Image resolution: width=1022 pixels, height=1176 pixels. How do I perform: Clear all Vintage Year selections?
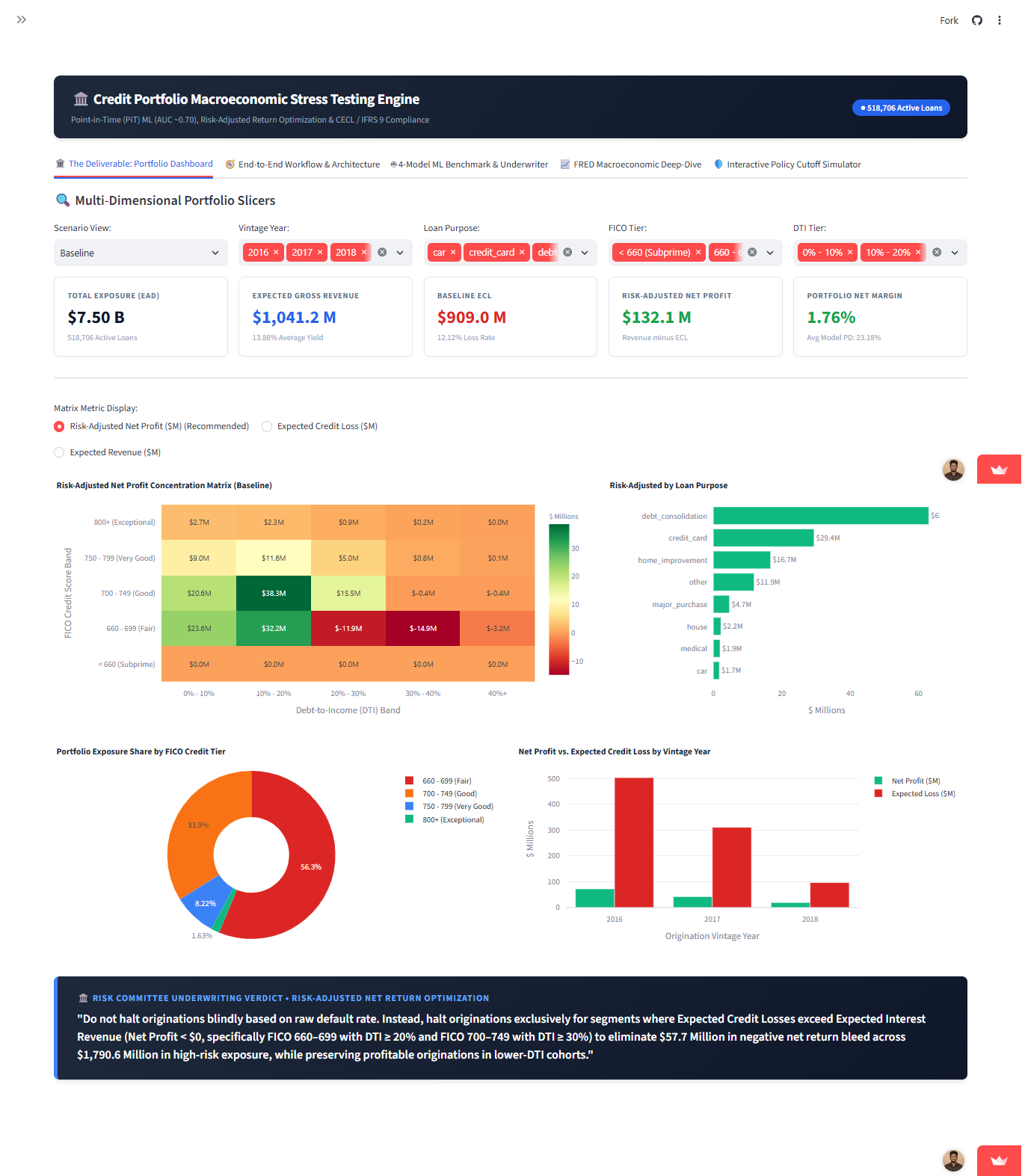coord(382,253)
